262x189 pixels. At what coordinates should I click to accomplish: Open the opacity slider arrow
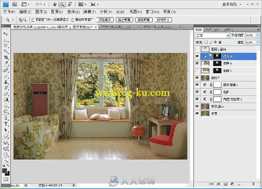(257, 35)
